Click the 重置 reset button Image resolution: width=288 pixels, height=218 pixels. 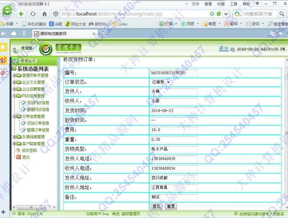171,206
